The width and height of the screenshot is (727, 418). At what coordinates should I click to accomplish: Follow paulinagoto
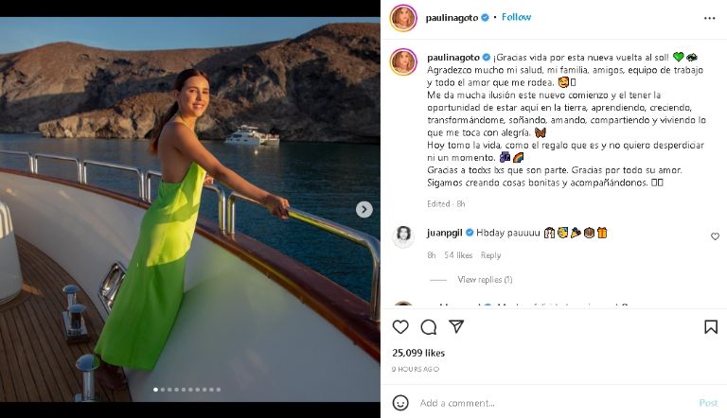coord(516,18)
